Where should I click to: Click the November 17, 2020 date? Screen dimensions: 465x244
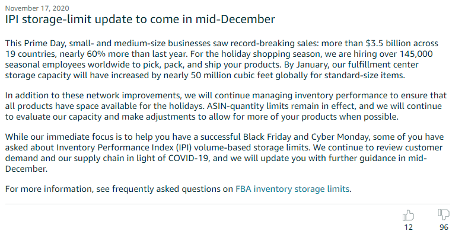[37, 8]
